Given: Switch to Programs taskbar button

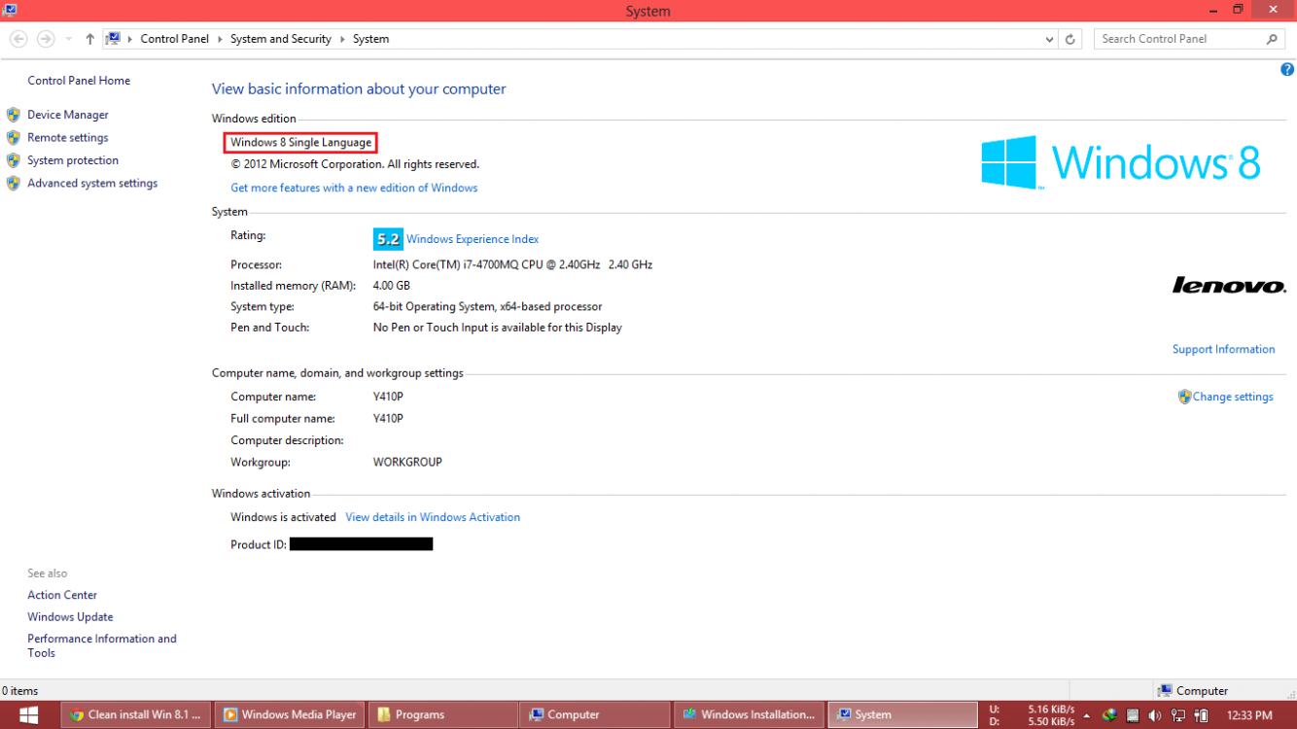Looking at the screenshot, I should click(442, 714).
